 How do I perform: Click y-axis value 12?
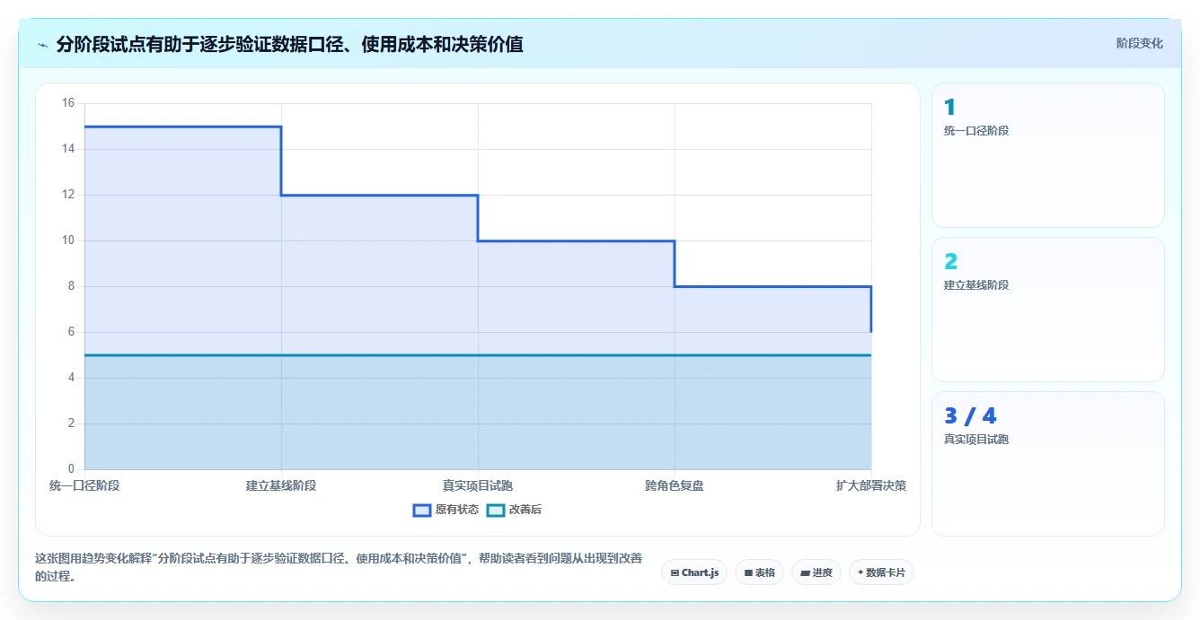(68, 195)
